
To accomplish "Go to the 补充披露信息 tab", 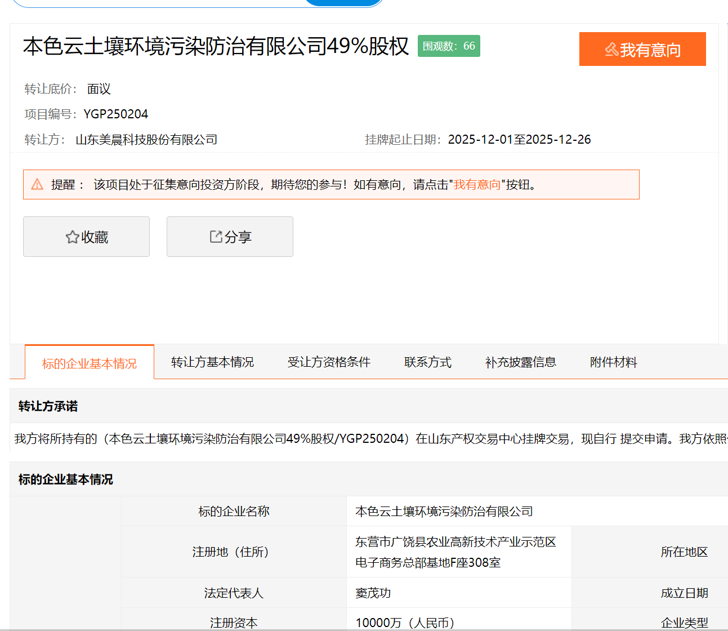I will coord(520,362).
